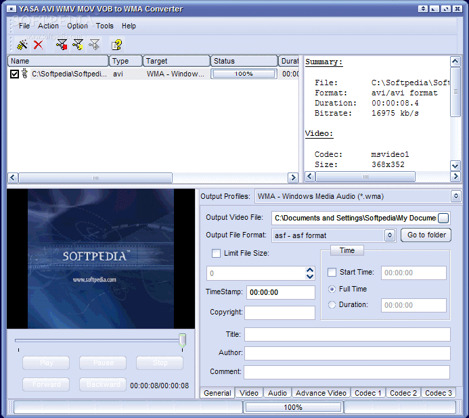Click the Copyright input field
Image resolution: width=469 pixels, height=418 pixels.
click(x=280, y=312)
